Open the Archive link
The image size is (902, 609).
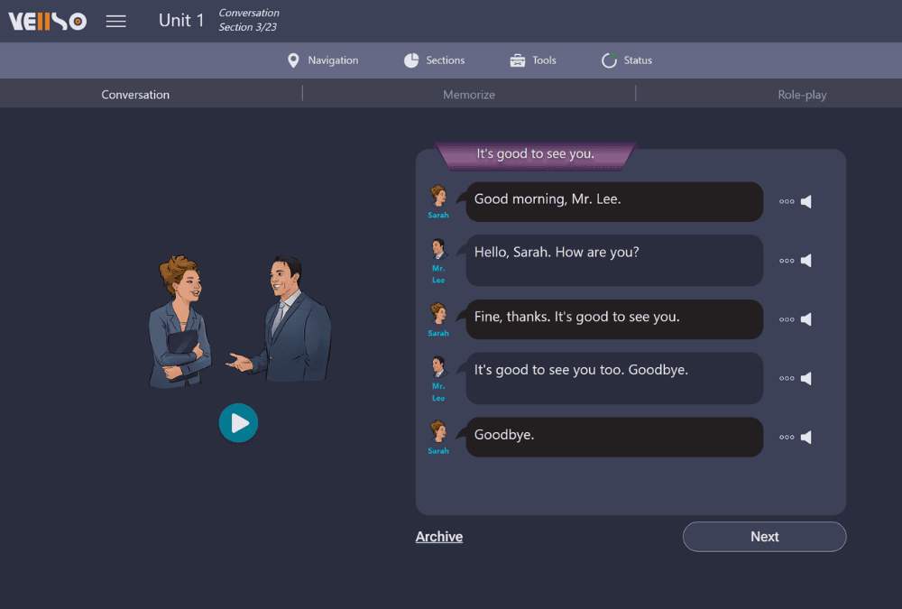[x=439, y=537]
